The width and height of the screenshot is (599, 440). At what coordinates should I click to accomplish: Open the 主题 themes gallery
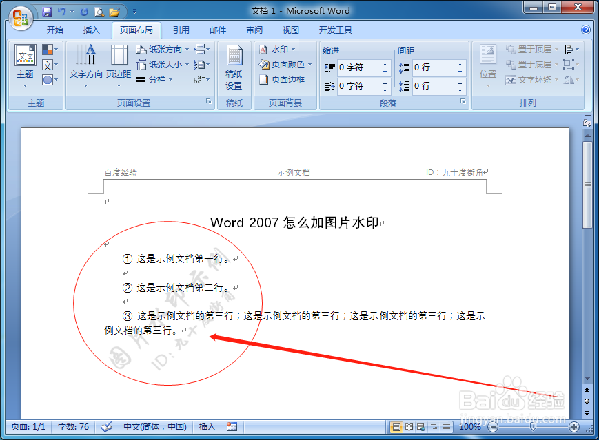26,65
